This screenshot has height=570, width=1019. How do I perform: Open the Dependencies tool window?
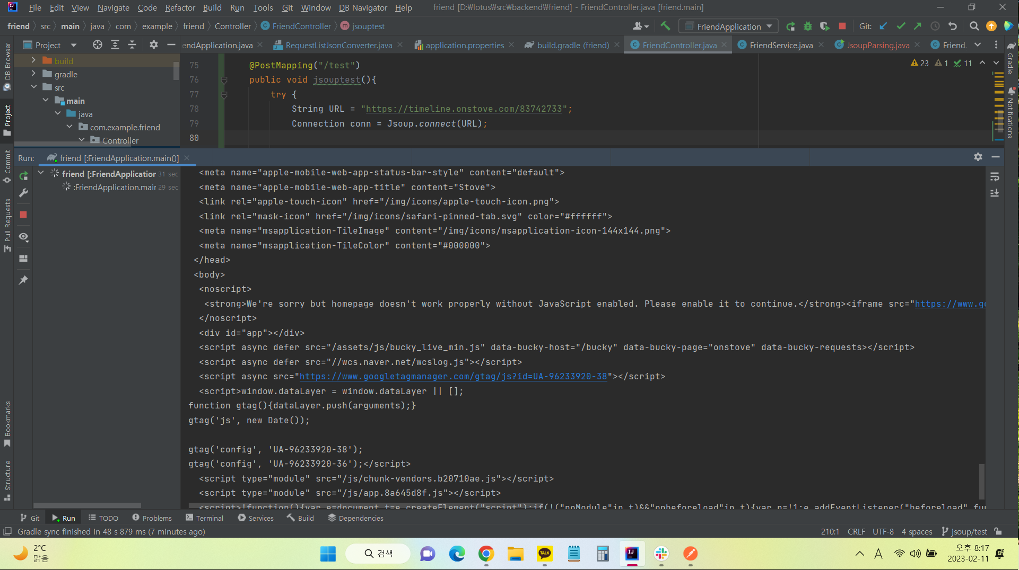[355, 518]
